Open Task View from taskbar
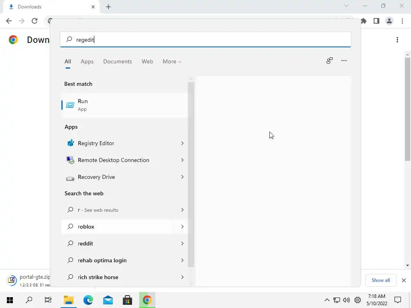This screenshot has width=411, height=308. (x=48, y=300)
